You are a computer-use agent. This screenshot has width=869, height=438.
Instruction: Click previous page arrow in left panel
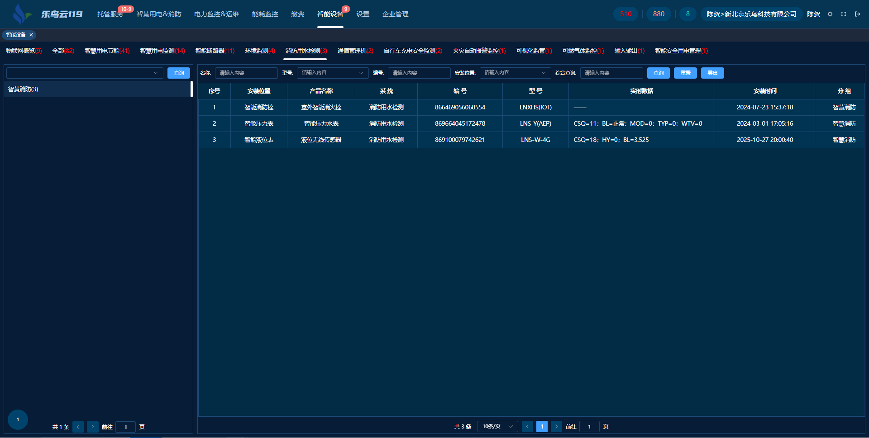78,427
